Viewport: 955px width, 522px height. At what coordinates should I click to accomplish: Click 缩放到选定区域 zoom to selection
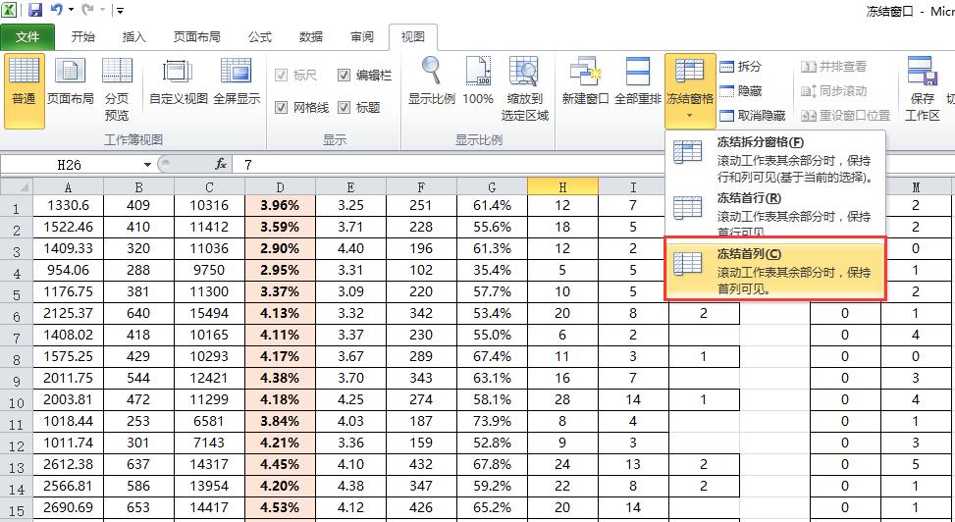pyautogui.click(x=524, y=90)
